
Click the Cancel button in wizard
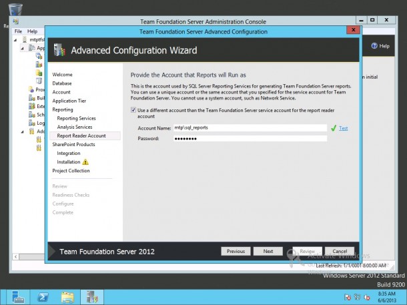click(340, 251)
